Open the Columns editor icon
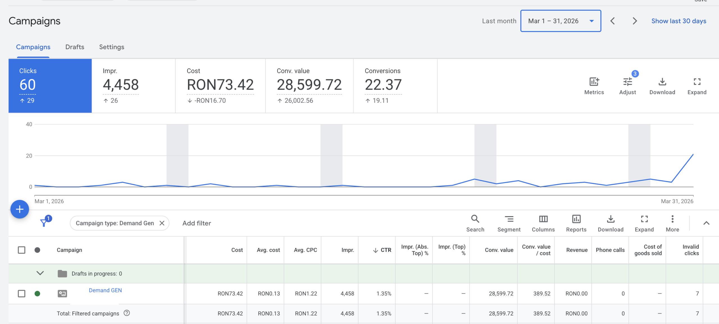The width and height of the screenshot is (719, 324). (543, 219)
